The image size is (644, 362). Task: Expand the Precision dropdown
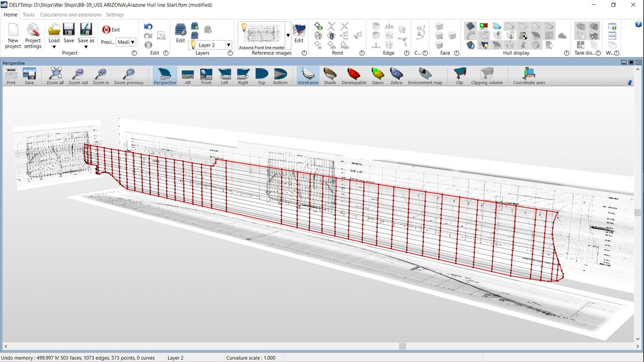tap(133, 42)
